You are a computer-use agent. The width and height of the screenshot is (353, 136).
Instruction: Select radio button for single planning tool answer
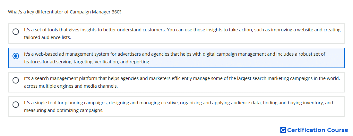click(x=16, y=105)
